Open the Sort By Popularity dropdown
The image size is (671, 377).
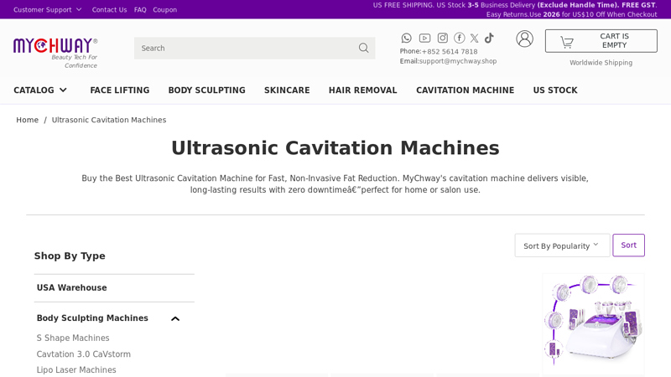point(562,245)
